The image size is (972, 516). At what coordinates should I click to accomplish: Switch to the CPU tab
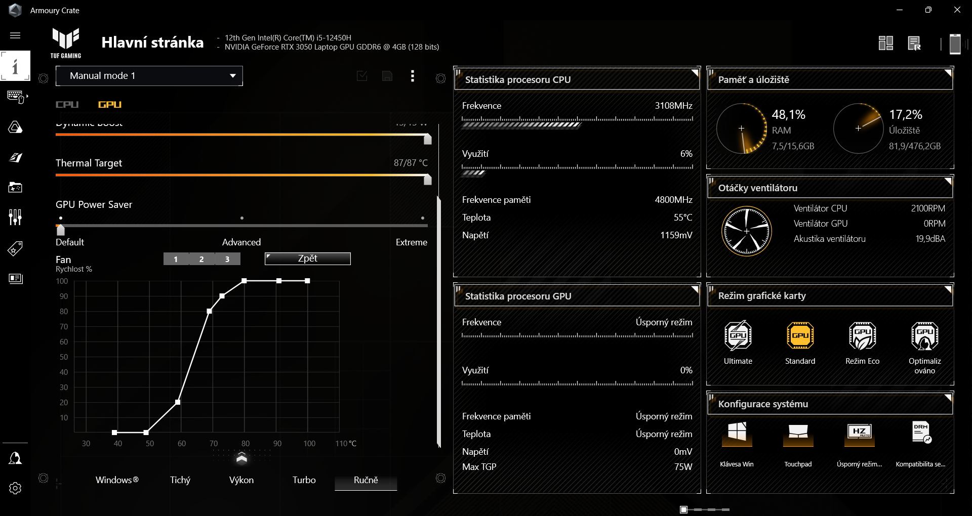(x=67, y=105)
